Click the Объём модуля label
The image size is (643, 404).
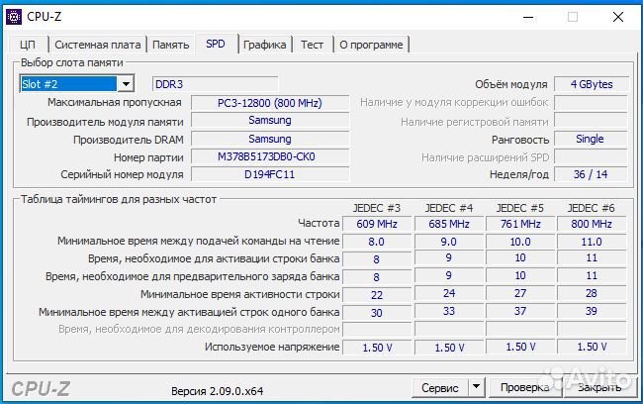point(511,84)
